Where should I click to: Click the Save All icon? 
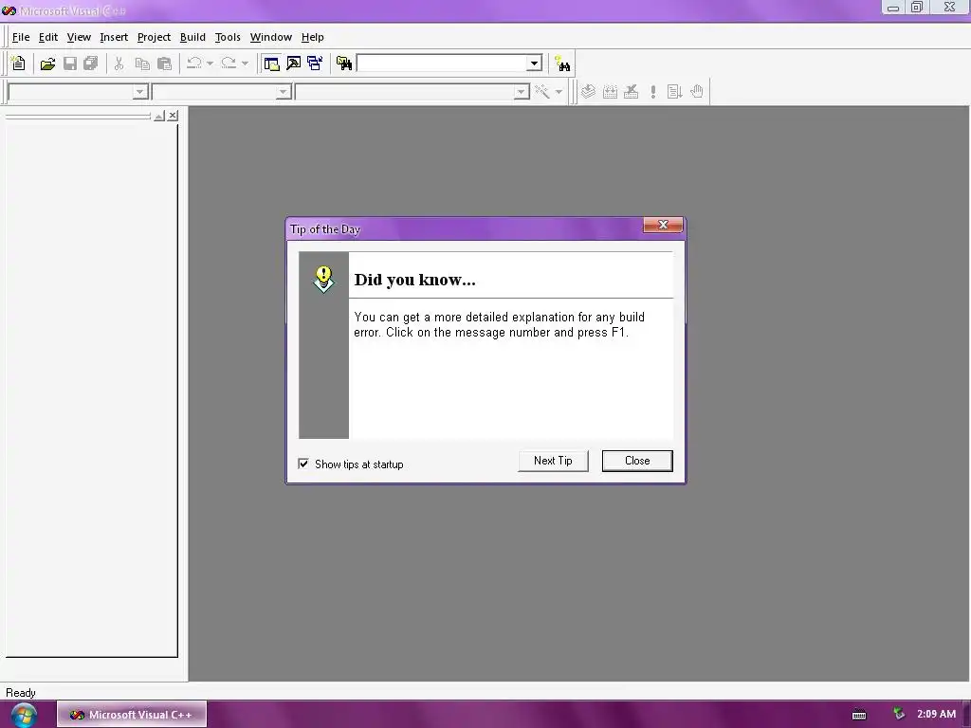coord(91,64)
